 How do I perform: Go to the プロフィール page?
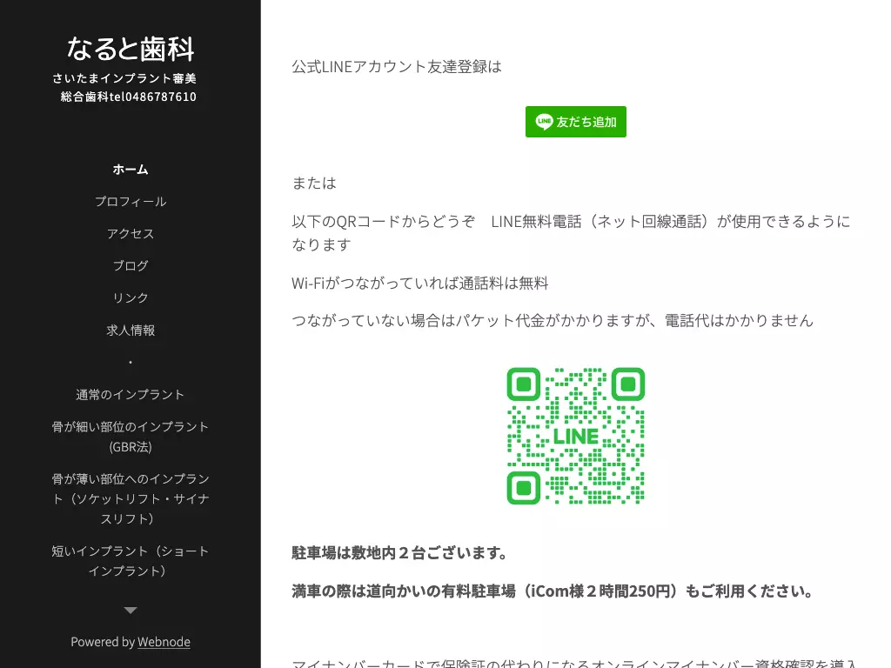[131, 202]
